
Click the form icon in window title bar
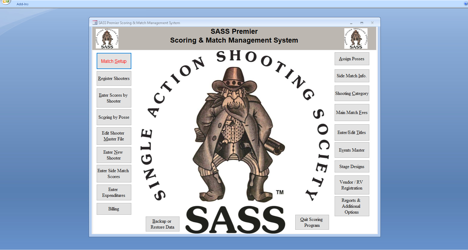pyautogui.click(x=95, y=23)
